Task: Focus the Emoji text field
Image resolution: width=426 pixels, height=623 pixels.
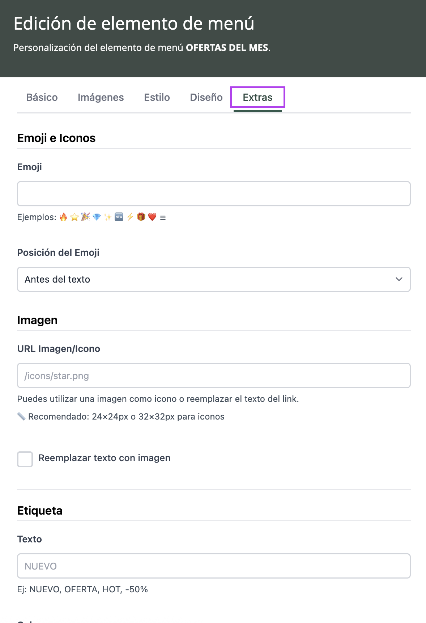Action: pyautogui.click(x=214, y=194)
